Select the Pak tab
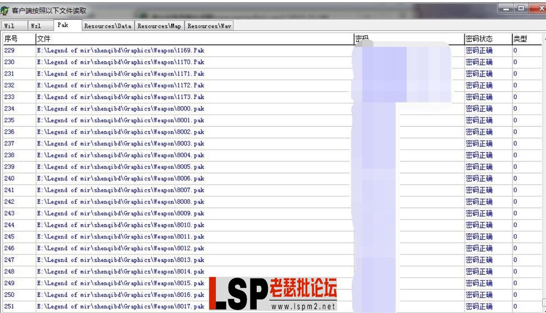The height and width of the screenshot is (313, 546). click(68, 25)
